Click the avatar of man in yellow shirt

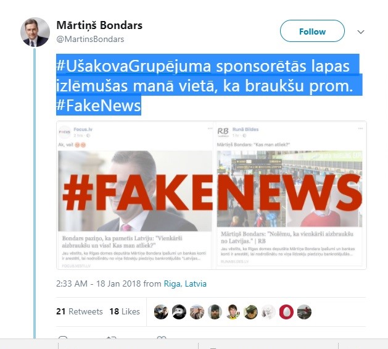click(233, 311)
